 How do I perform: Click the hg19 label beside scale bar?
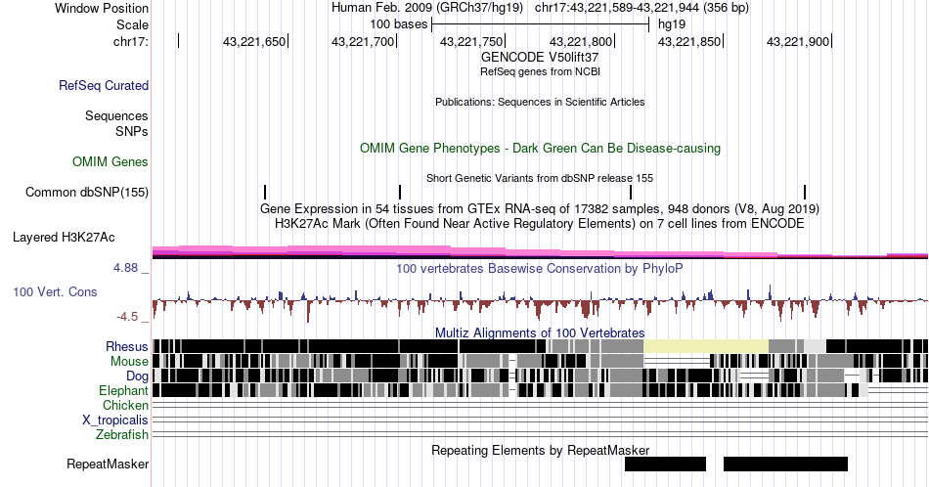[672, 24]
